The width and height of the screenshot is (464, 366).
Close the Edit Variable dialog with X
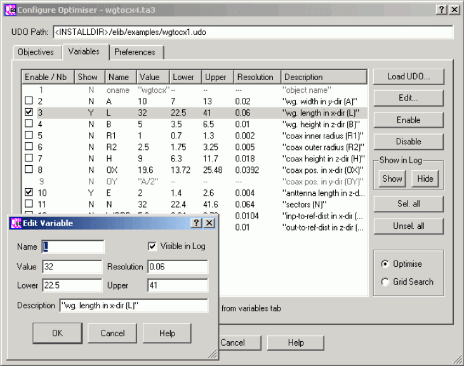pyautogui.click(x=209, y=223)
